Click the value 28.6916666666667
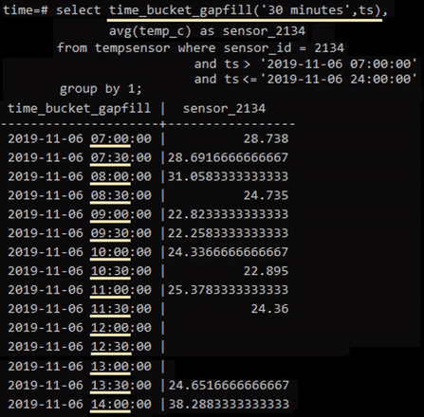The image size is (424, 417). click(x=228, y=157)
